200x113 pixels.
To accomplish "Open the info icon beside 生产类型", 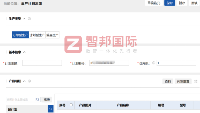I will pos(29,19).
